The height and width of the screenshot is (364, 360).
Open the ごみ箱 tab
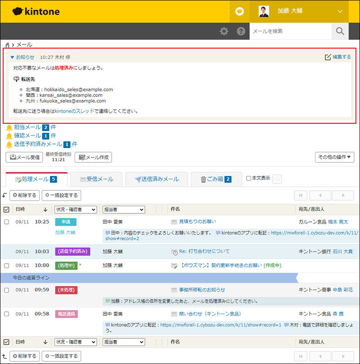(215, 179)
